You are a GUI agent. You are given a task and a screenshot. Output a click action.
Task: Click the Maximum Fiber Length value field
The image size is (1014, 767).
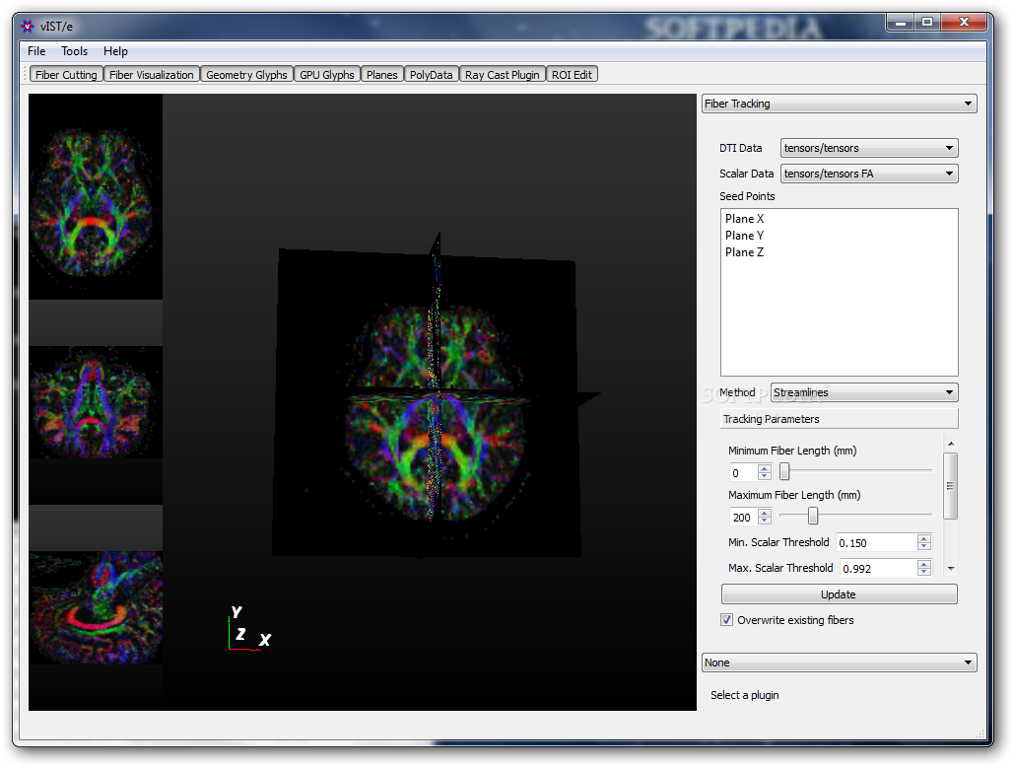742,518
